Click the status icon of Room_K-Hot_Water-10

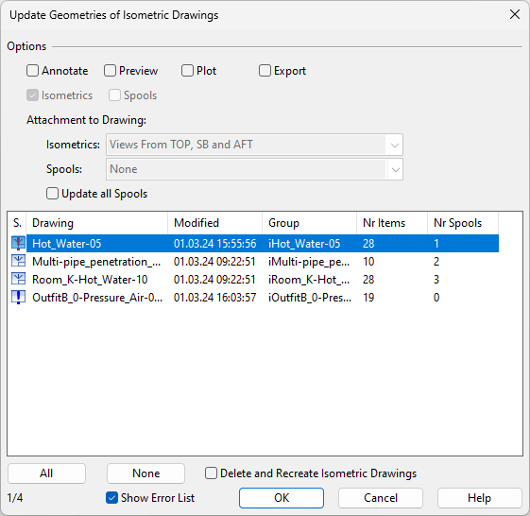[18, 280]
